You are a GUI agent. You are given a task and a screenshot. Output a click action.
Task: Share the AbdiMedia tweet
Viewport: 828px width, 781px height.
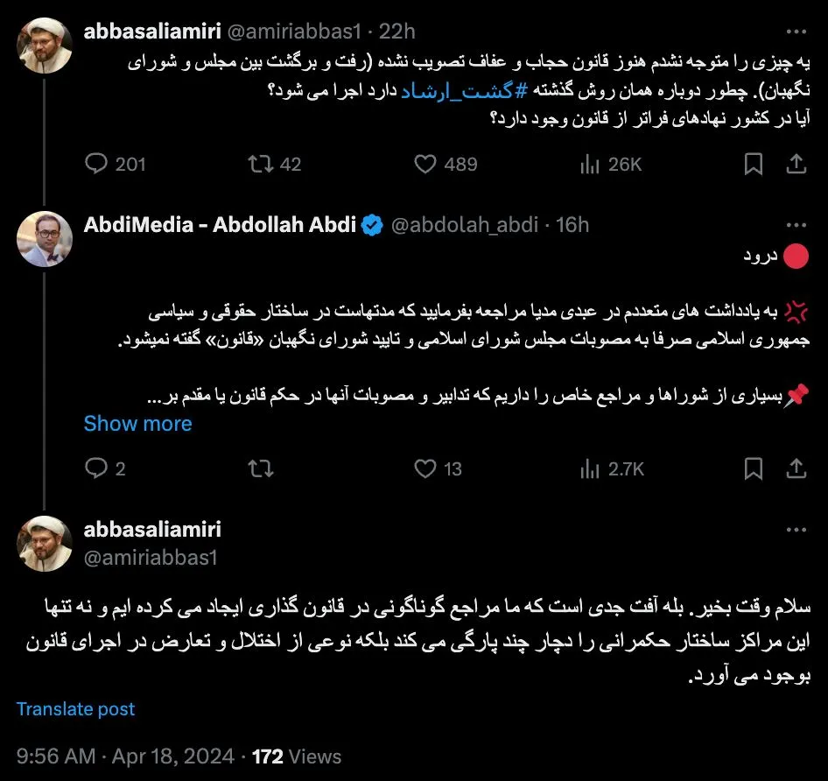tap(796, 468)
